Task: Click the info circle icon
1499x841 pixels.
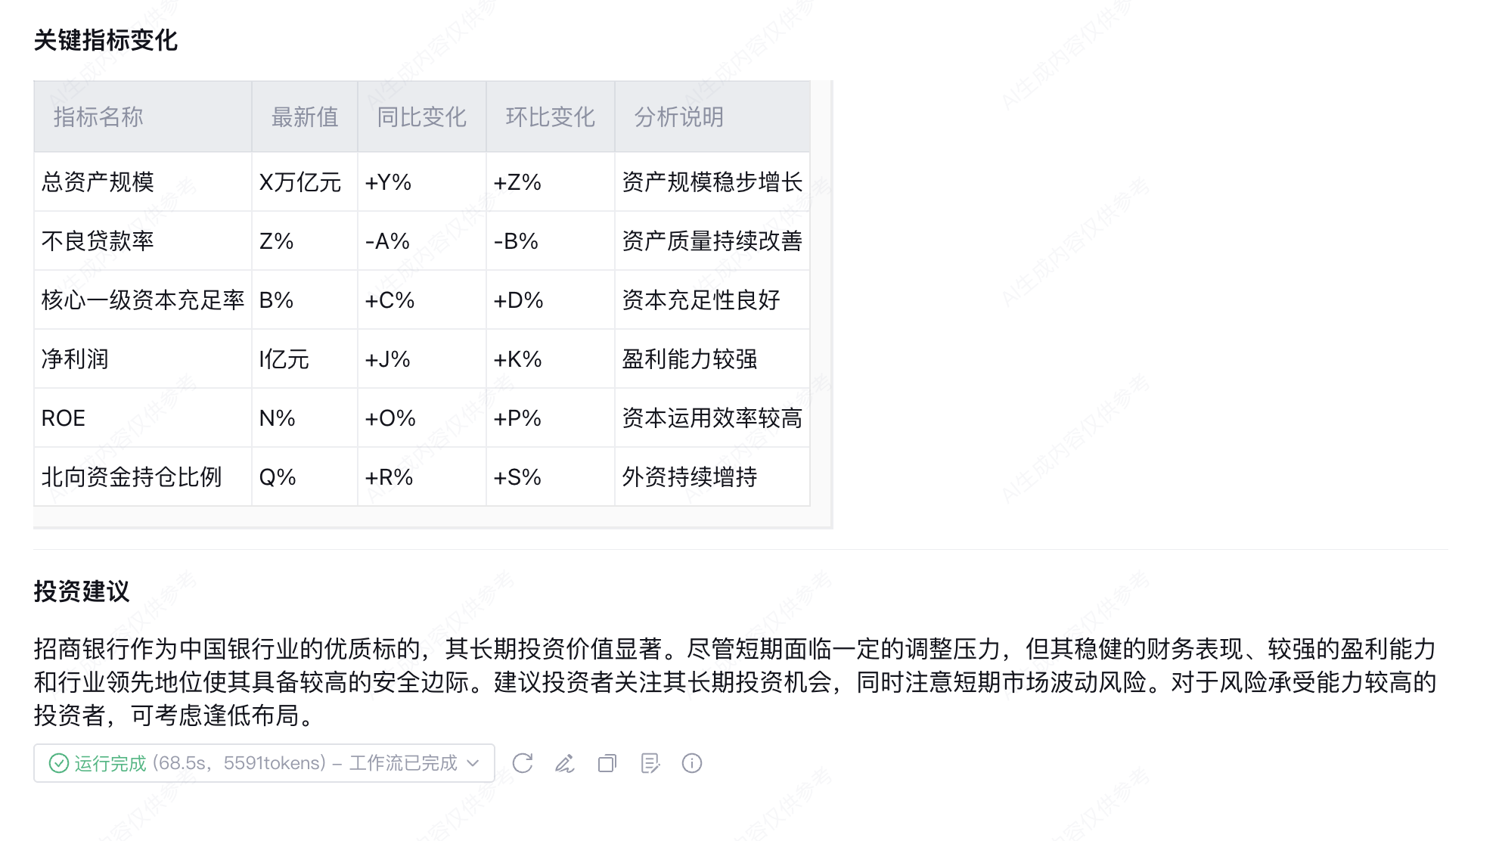Action: 692,763
